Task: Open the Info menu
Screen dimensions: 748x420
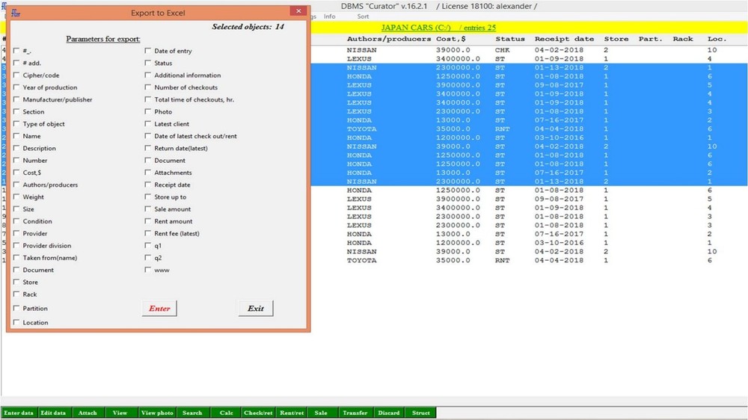Action: (x=330, y=16)
